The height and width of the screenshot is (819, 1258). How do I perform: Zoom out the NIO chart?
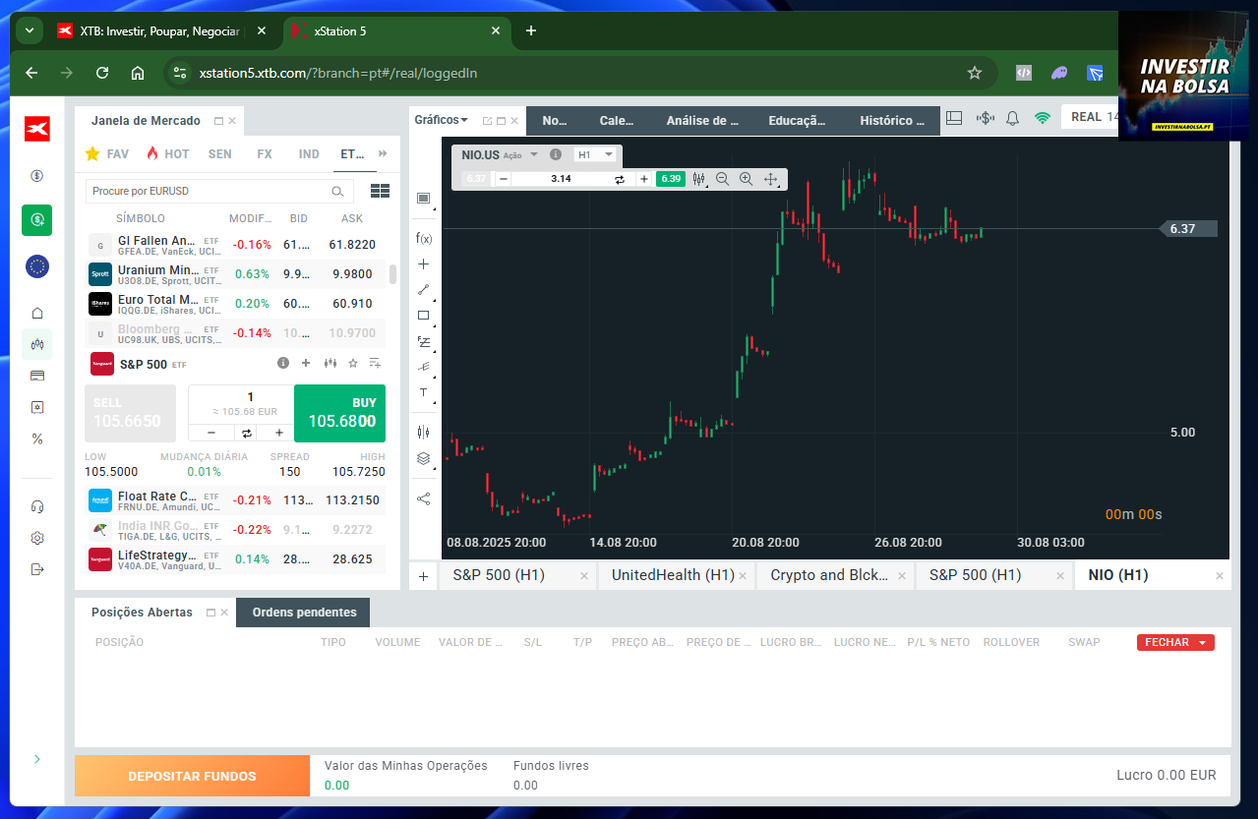click(723, 179)
